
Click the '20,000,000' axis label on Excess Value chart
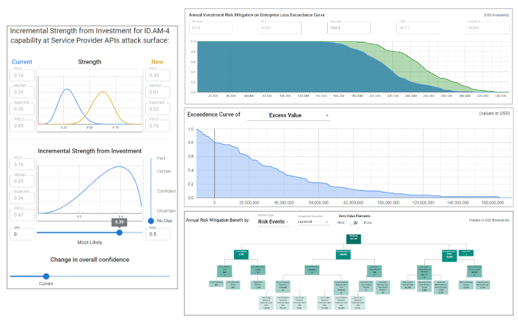pyautogui.click(x=249, y=203)
